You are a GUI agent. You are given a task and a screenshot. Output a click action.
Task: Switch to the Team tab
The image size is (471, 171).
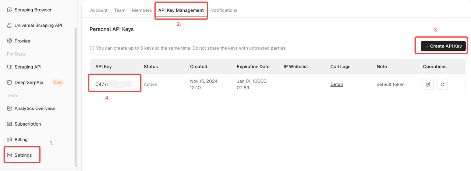120,10
